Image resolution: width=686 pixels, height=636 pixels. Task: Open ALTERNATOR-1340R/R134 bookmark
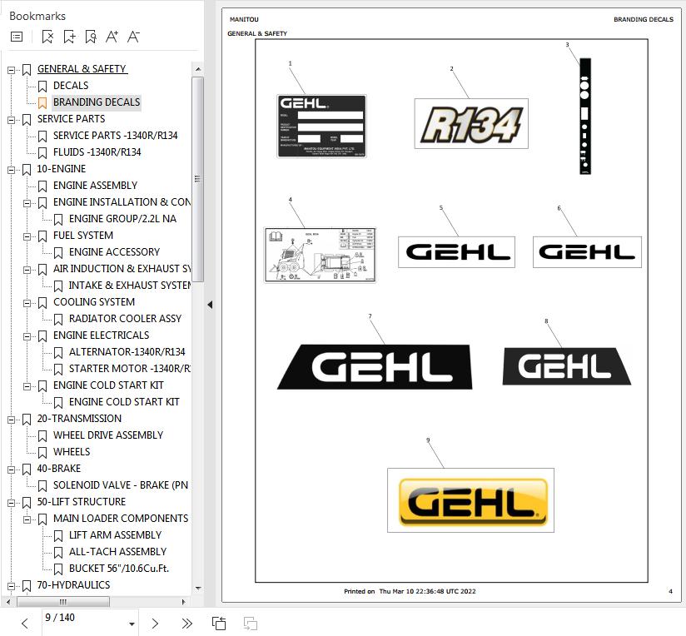click(127, 351)
